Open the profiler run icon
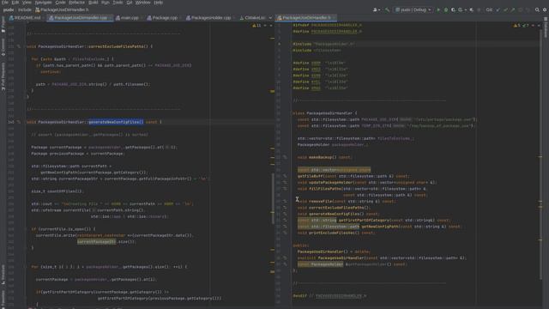549x309 pixels. [460, 9]
